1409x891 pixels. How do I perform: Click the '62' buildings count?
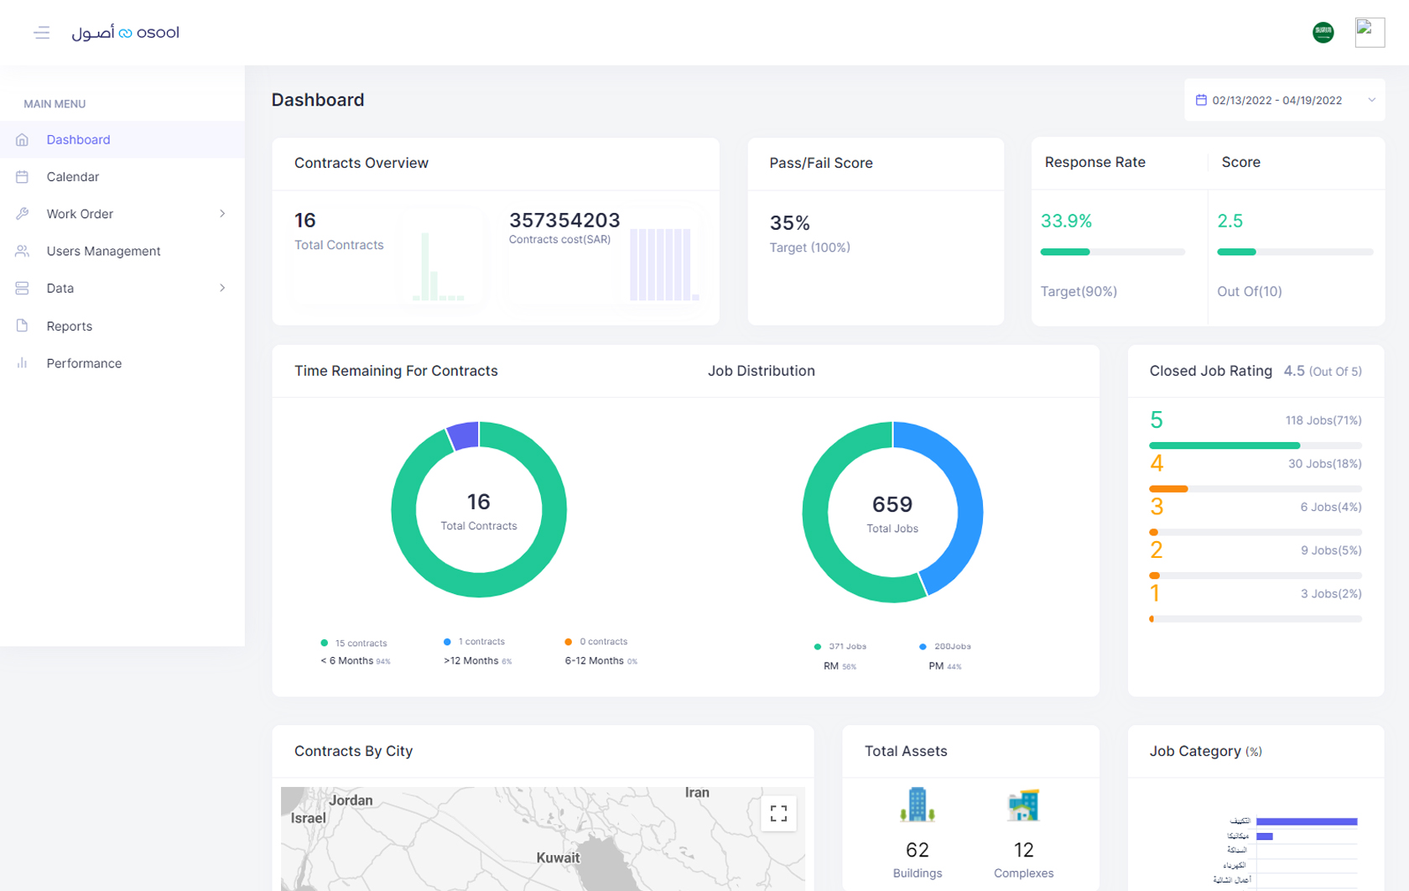tap(918, 850)
